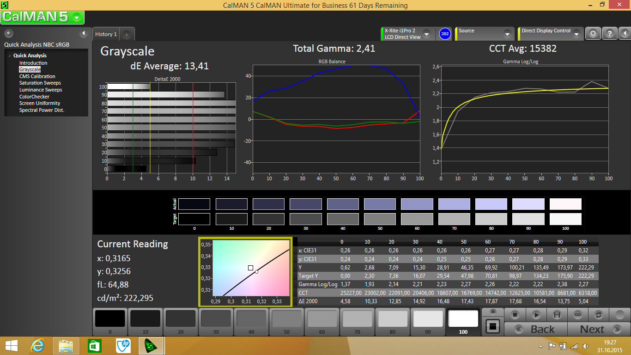631x355 pixels.
Task: Click the black square pattern window button
Action: (x=493, y=326)
